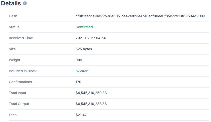This screenshot has height=122, width=211.
Task: Click the Confirmations row label
Action: (x=20, y=82)
